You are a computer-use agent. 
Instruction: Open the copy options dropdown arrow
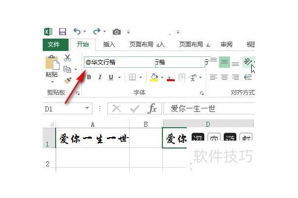[x=75, y=69]
